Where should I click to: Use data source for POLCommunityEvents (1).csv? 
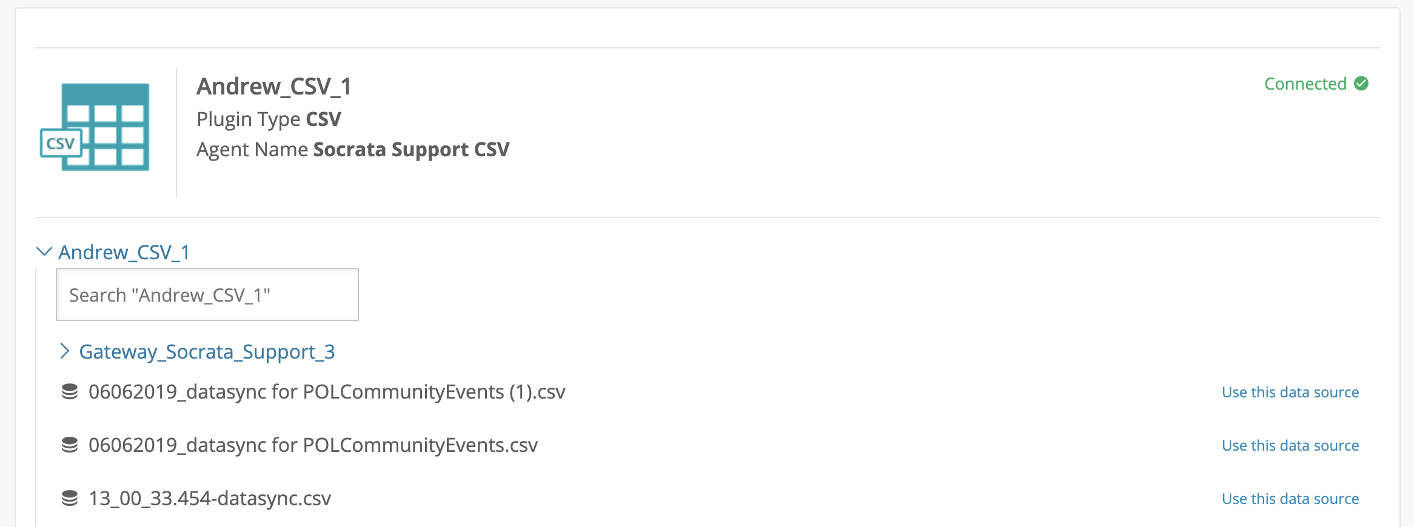click(1290, 392)
